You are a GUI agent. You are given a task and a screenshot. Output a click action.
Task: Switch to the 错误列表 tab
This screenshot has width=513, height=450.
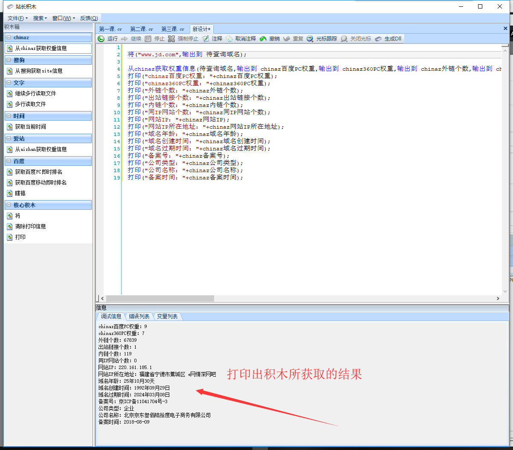[x=139, y=316]
